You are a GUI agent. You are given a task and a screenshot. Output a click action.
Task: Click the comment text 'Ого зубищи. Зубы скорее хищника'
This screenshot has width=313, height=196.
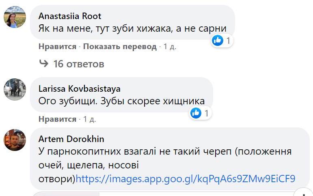(121, 101)
